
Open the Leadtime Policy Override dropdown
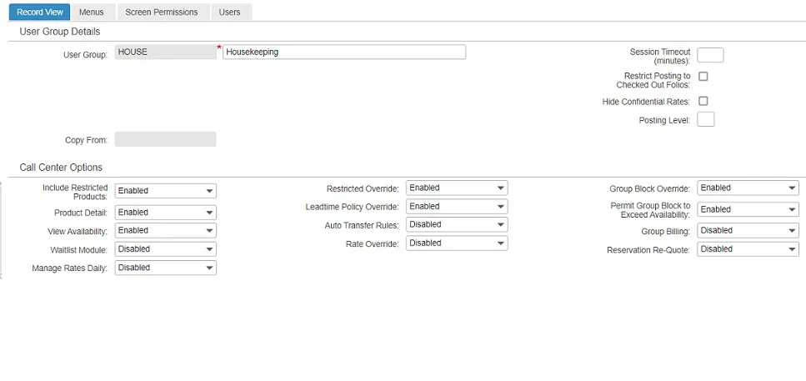pyautogui.click(x=457, y=206)
